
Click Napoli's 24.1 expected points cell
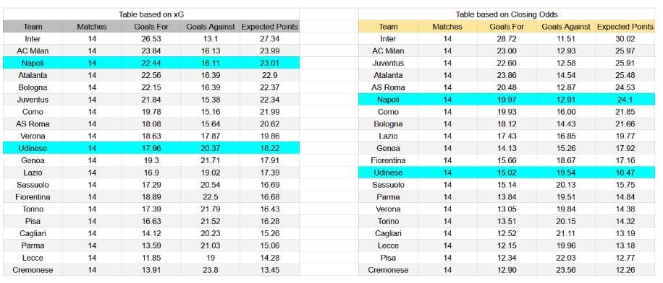(625, 100)
